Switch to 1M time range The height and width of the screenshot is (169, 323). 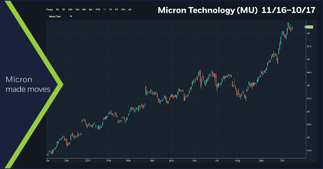[x=77, y=8]
